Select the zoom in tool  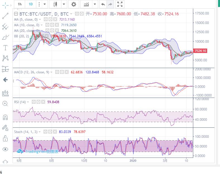[x=5, y=103]
